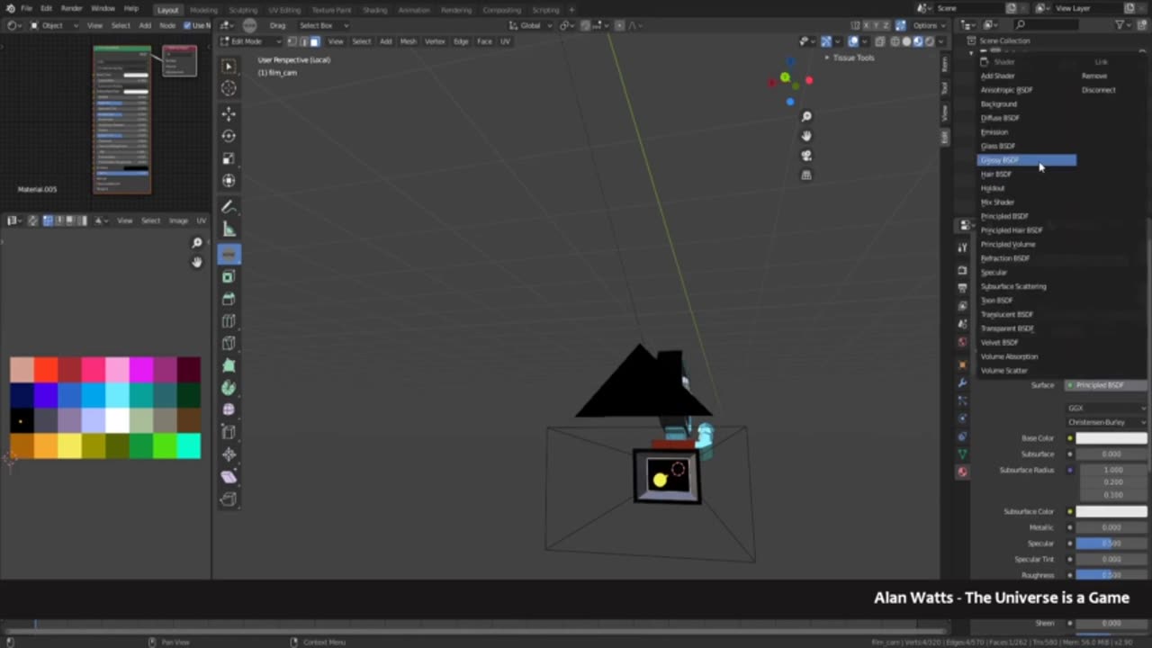Screen dimensions: 1152x648
Task: Click the viewport zoom magnifier gizmo
Action: pos(806,116)
